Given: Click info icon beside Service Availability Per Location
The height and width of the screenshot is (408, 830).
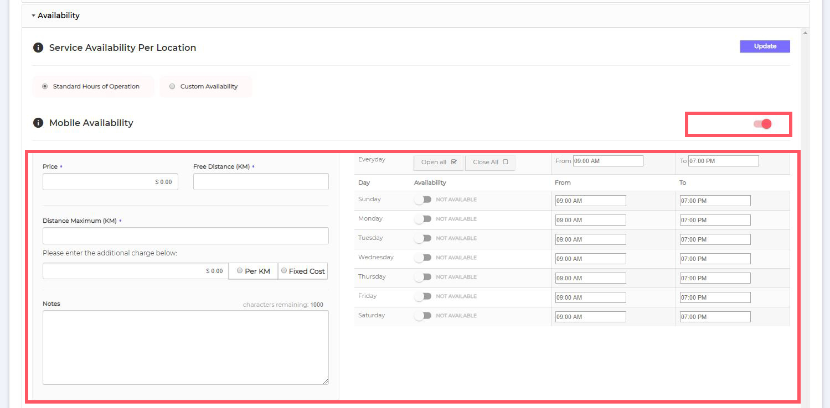Looking at the screenshot, I should click(38, 48).
